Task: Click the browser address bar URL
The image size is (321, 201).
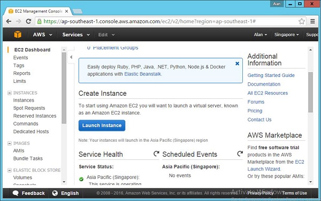Action: click(149, 21)
